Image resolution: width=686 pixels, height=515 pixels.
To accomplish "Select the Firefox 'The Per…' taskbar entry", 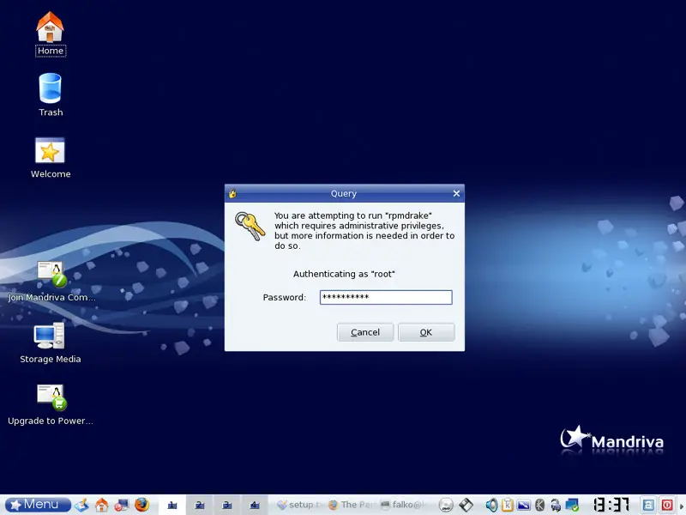I will 352,505.
